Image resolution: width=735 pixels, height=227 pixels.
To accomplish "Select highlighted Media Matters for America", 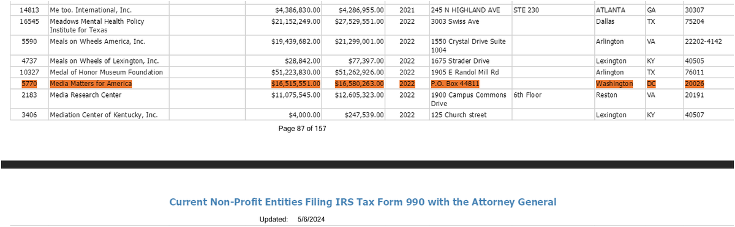I will point(91,84).
